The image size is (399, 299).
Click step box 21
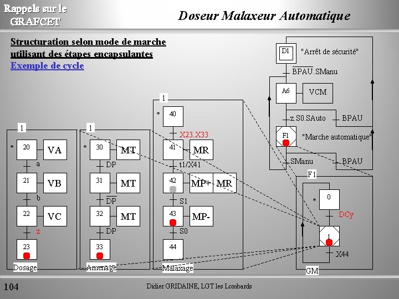click(27, 183)
